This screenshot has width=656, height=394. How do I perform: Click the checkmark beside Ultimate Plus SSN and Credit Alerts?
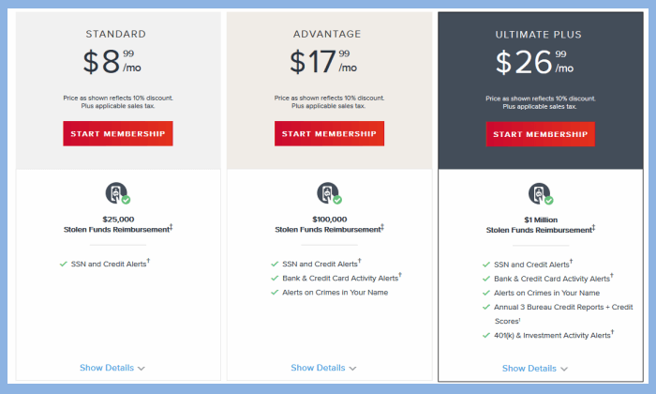tap(486, 265)
